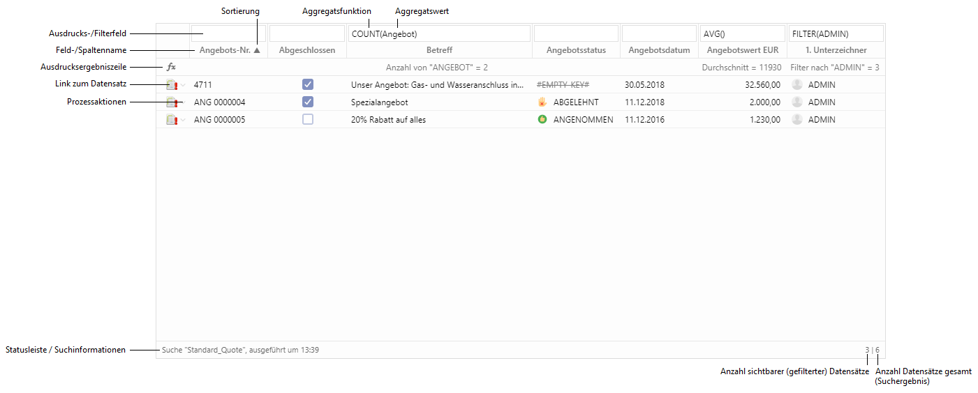The image size is (978, 393).
Task: Open record ANG 0000004 via its link icon
Action: (171, 102)
